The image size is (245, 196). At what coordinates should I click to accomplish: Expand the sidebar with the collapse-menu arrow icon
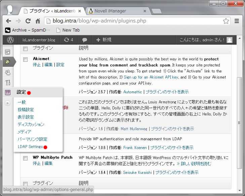[7, 103]
